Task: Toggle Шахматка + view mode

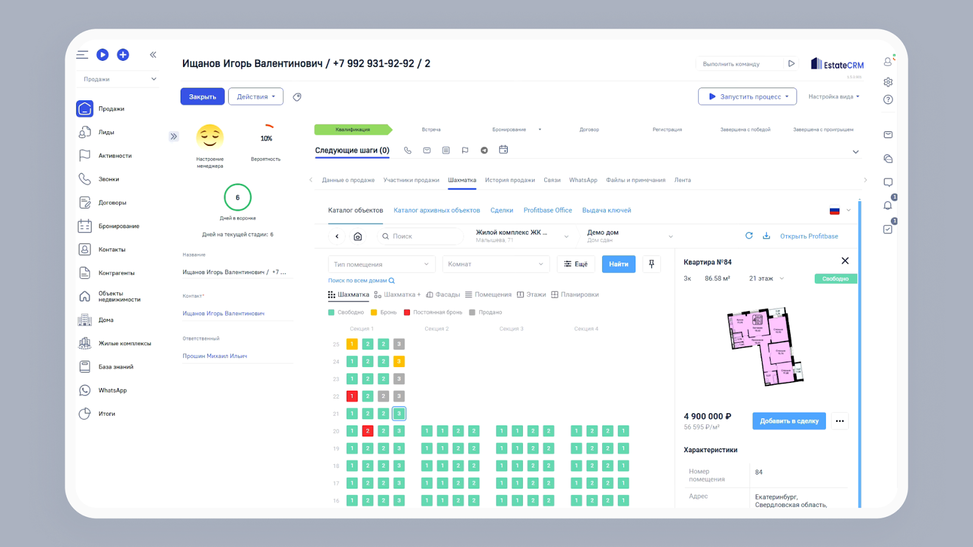Action: pos(397,295)
